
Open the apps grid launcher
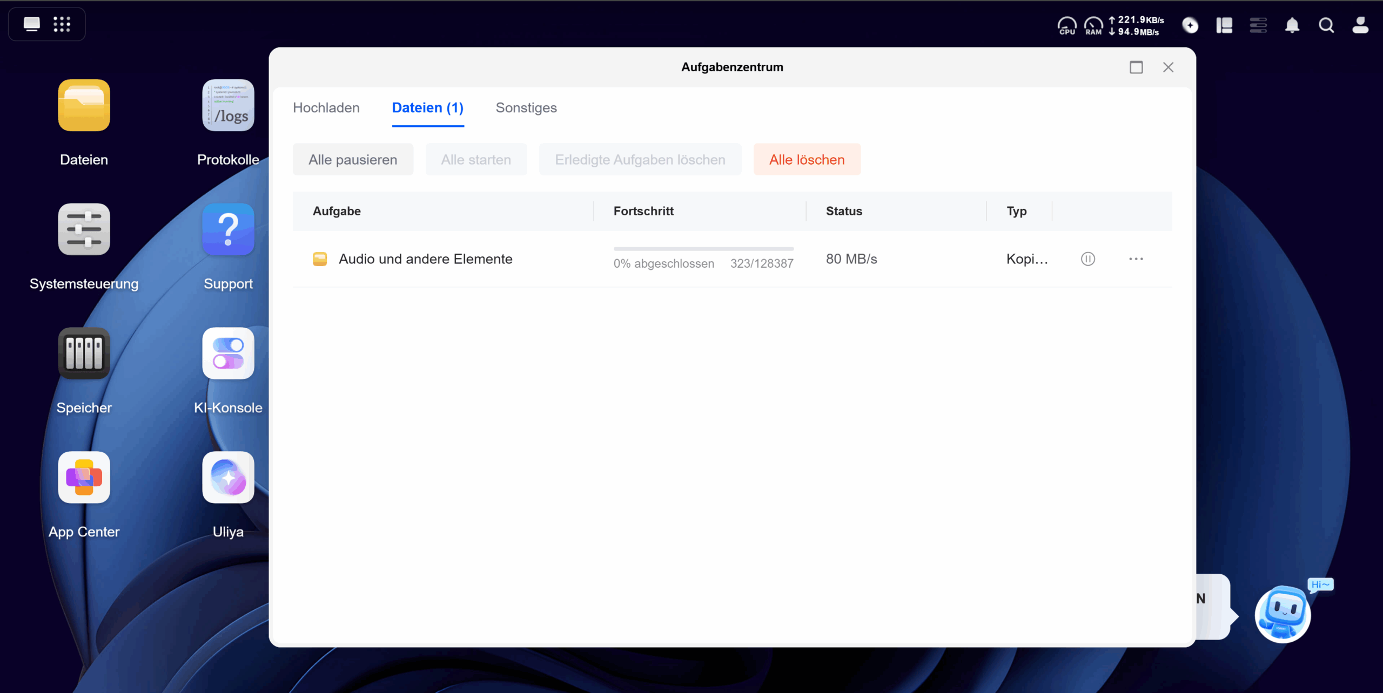pyautogui.click(x=62, y=24)
